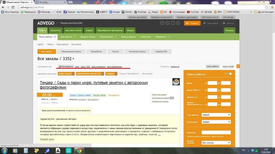The width and height of the screenshot is (275, 154).
Task: Open the calculator taskbar icon
Action: (26, 151)
